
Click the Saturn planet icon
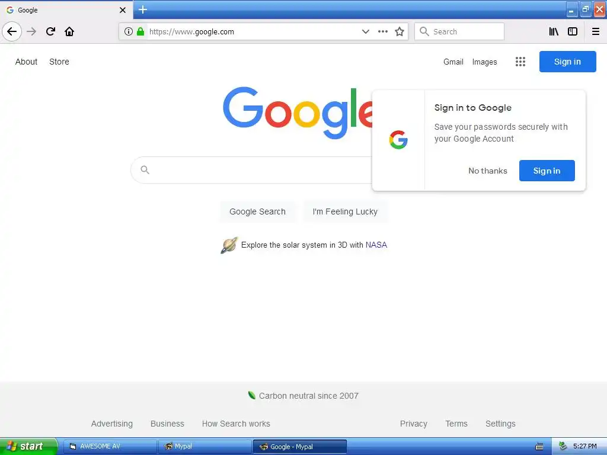(x=229, y=245)
